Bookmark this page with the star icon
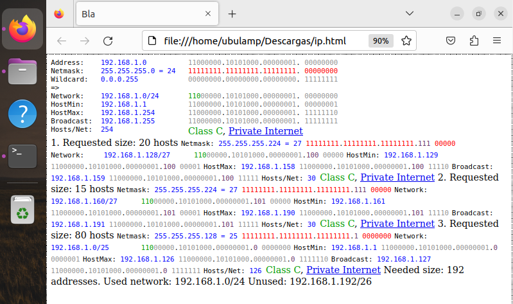Screen dimensions: 513x304 point(406,40)
